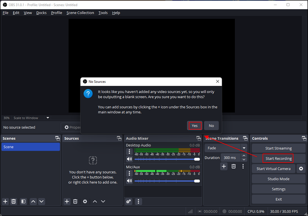The height and width of the screenshot is (216, 308).
Task: Move source up arrow in Sources dock
Action: 95,201
